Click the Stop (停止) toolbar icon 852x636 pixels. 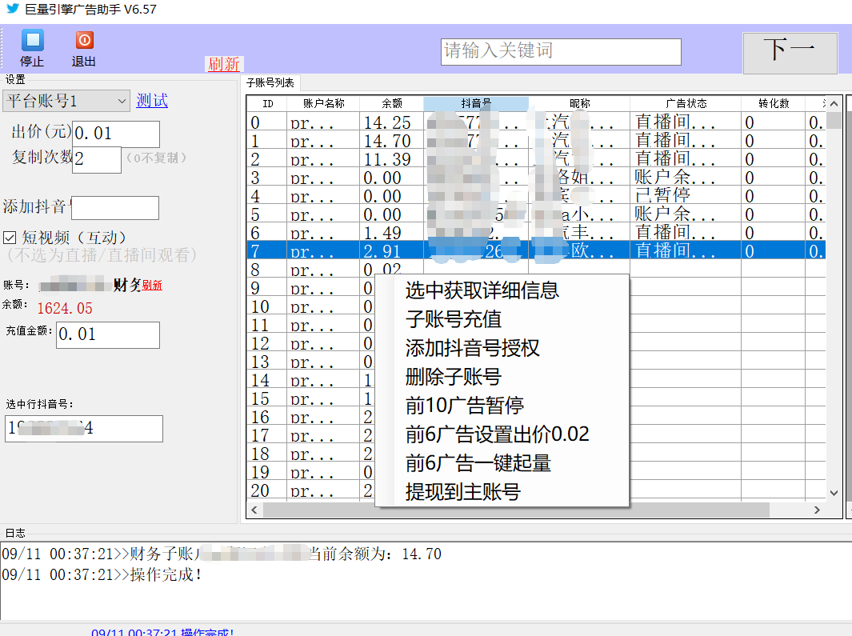(x=32, y=41)
